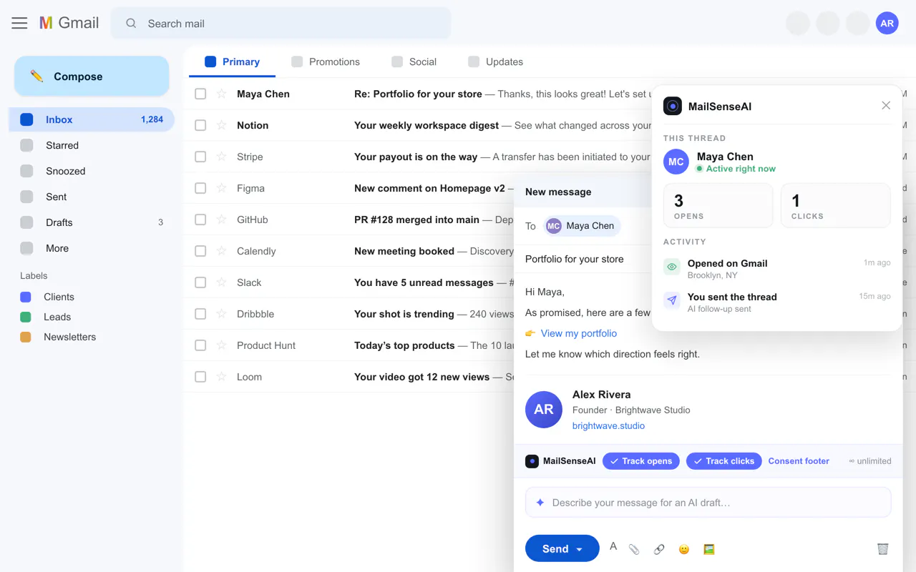Switch to the Promotions tab

point(326,61)
